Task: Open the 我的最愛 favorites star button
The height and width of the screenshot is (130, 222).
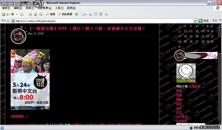Action: pos(65,14)
